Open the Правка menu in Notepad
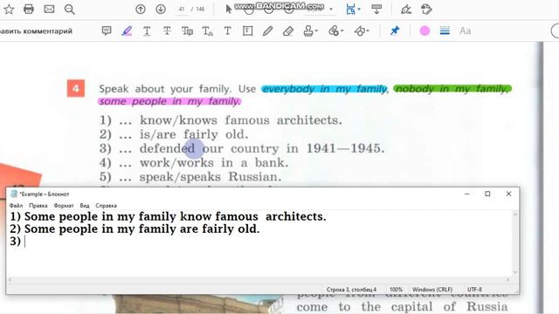This screenshot has height=314, width=559. pos(38,206)
